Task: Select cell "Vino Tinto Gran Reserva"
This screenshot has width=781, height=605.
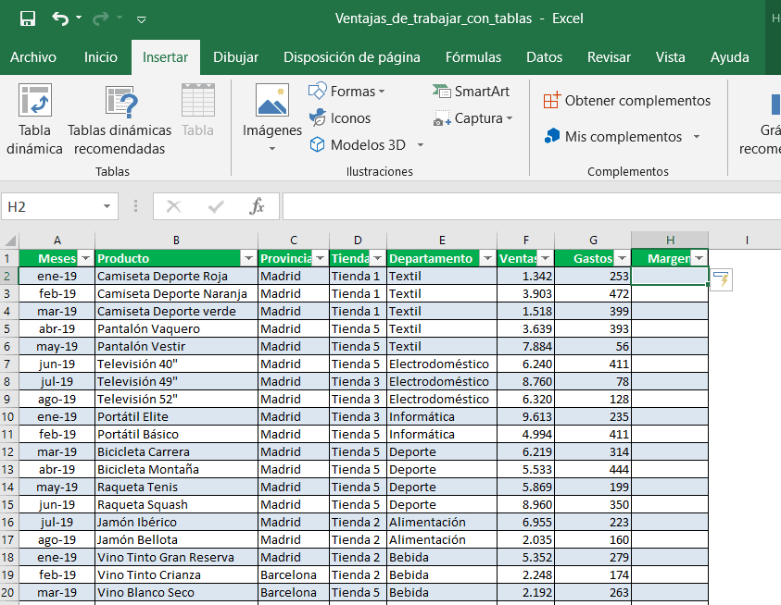Action: click(x=176, y=557)
